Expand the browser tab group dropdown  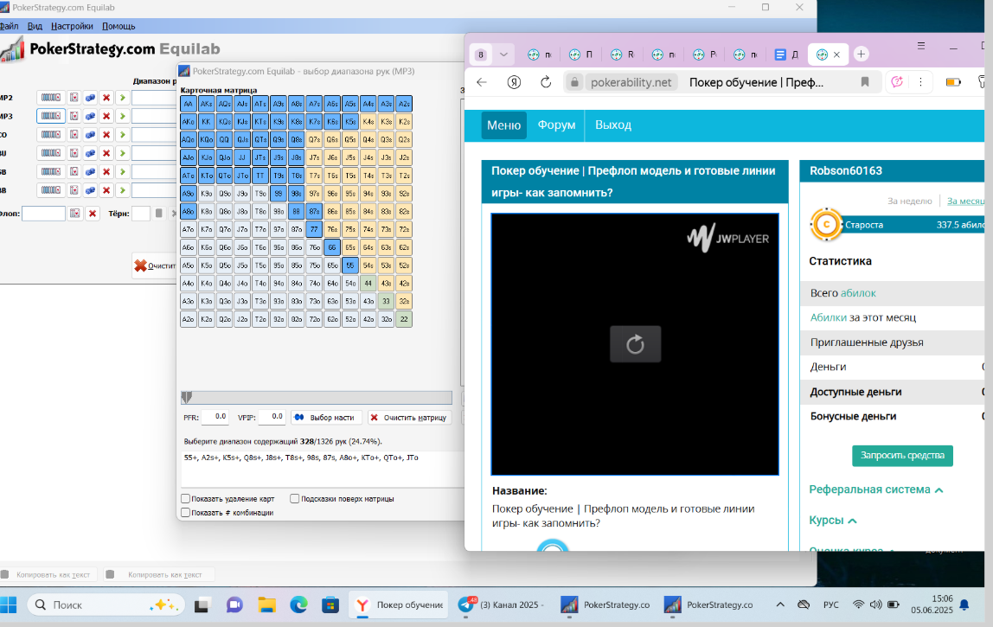click(x=503, y=54)
